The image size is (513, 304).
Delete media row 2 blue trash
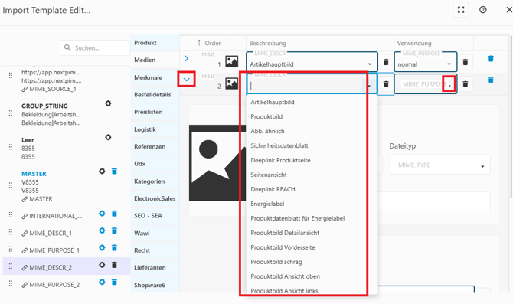click(491, 80)
